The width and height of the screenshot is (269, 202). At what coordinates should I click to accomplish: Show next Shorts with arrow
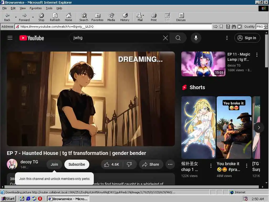[259, 128]
